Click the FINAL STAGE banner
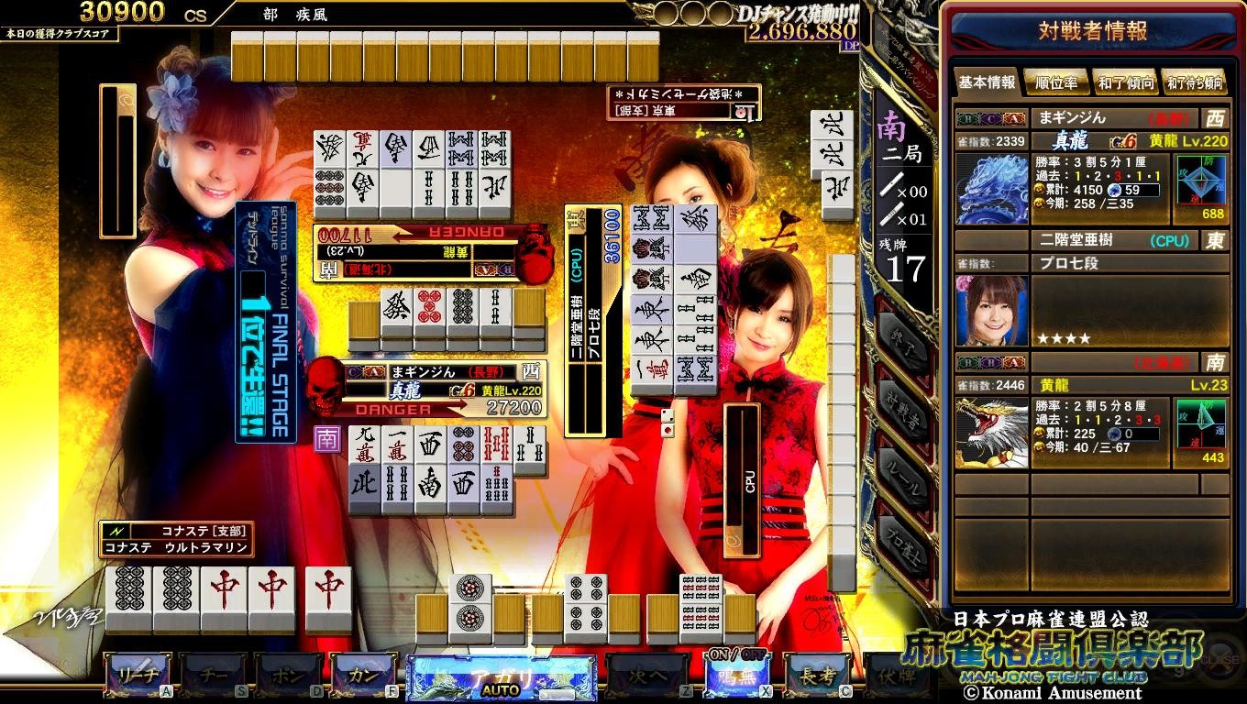 click(266, 323)
